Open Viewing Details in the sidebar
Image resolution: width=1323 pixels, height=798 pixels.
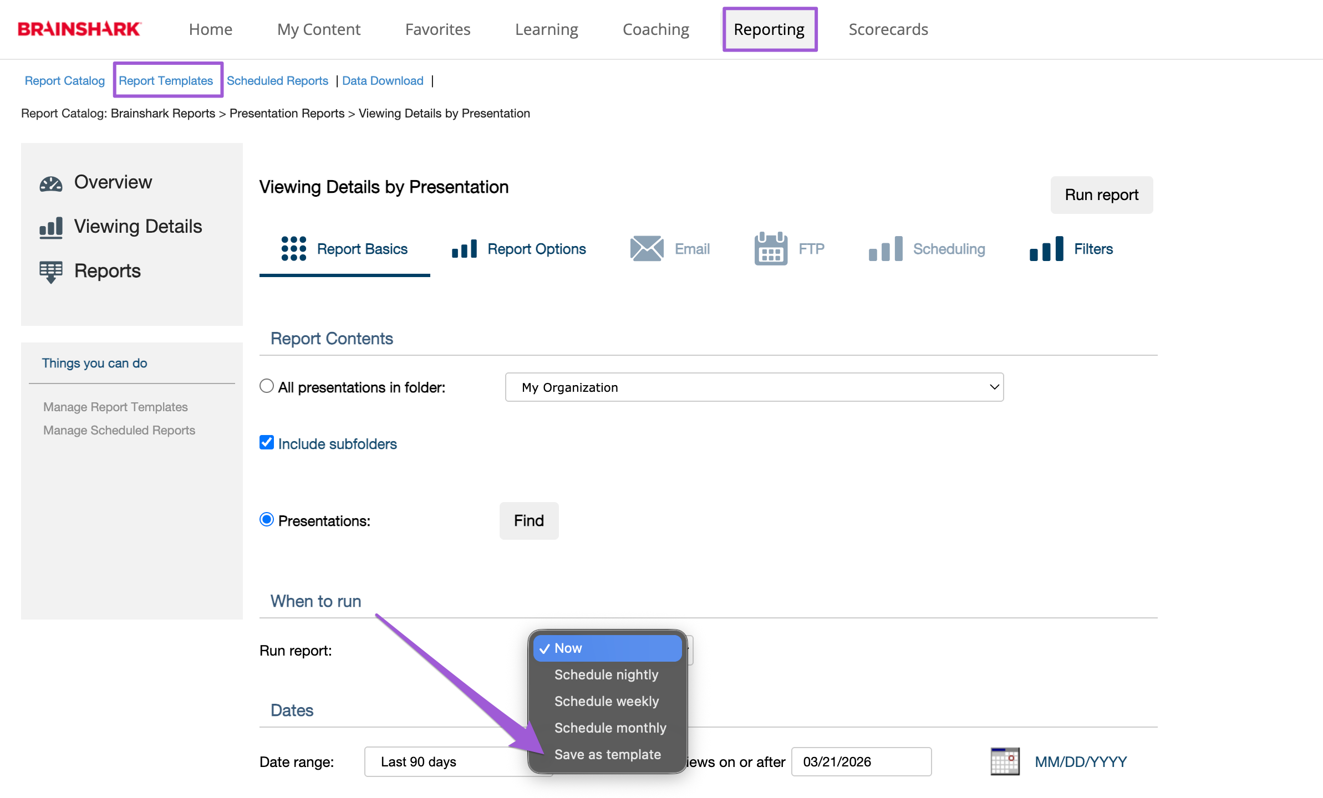pyautogui.click(x=138, y=227)
